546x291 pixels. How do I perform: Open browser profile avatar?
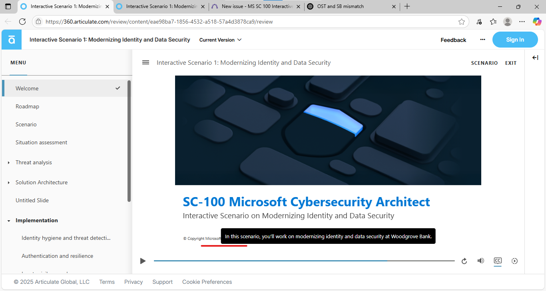tap(508, 22)
